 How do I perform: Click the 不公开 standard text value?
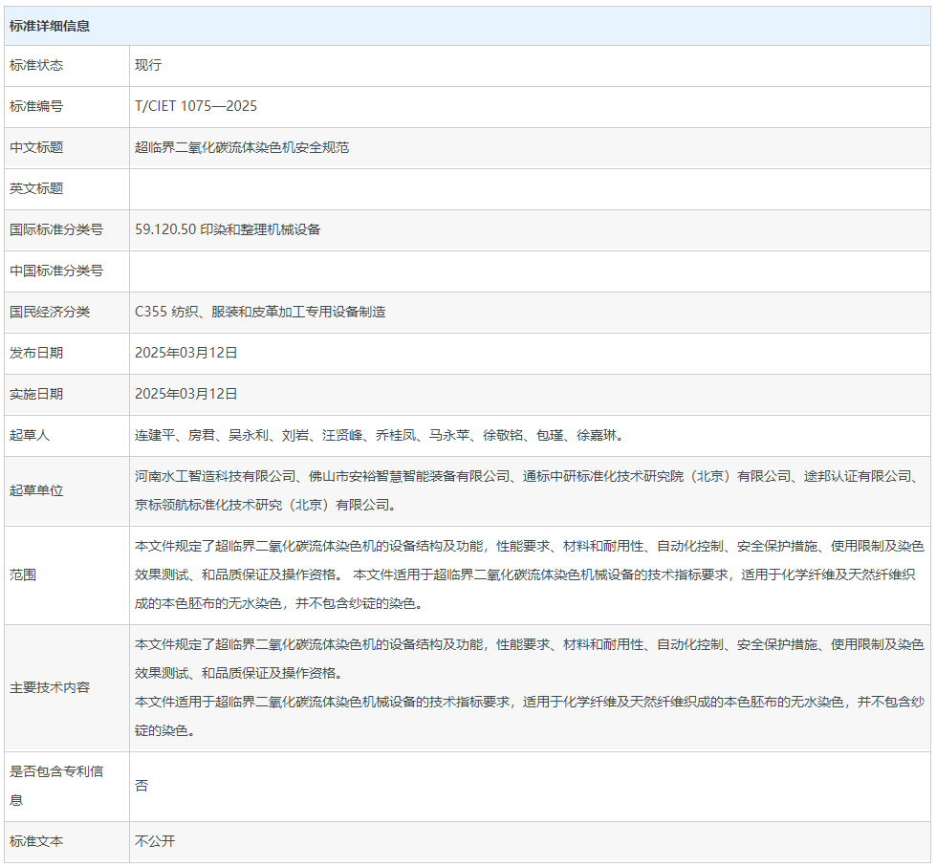155,841
